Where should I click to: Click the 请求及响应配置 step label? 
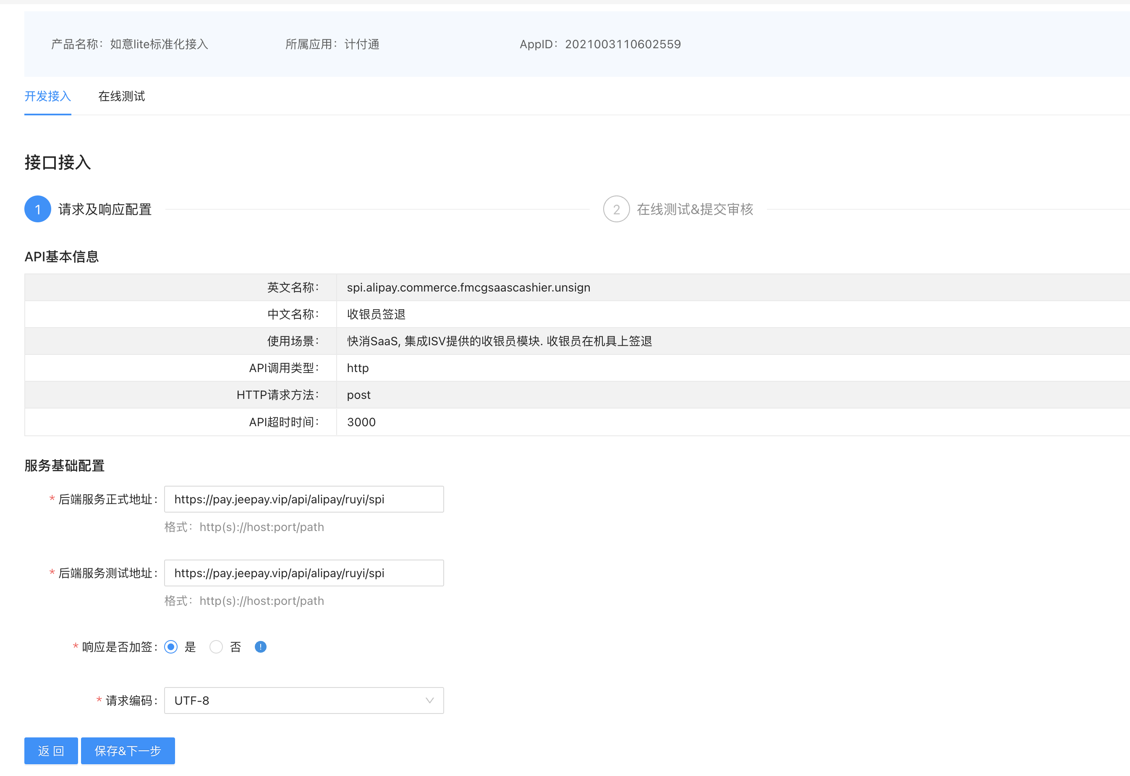click(105, 209)
